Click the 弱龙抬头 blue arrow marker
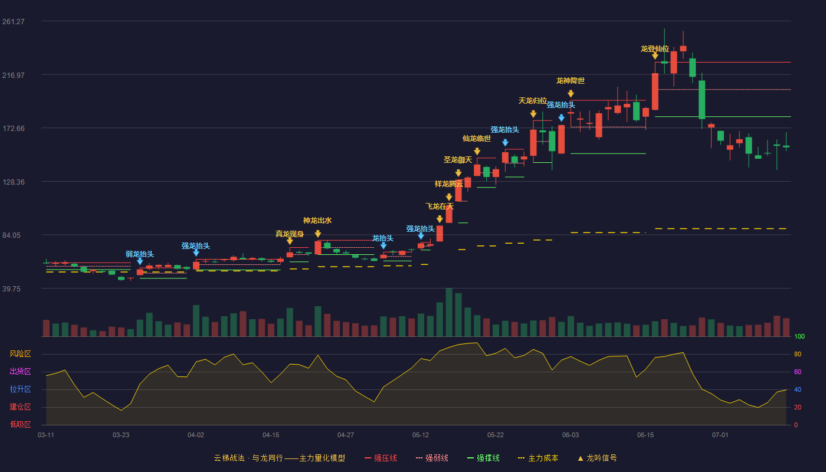Viewport: 826px width, 472px height. click(140, 261)
